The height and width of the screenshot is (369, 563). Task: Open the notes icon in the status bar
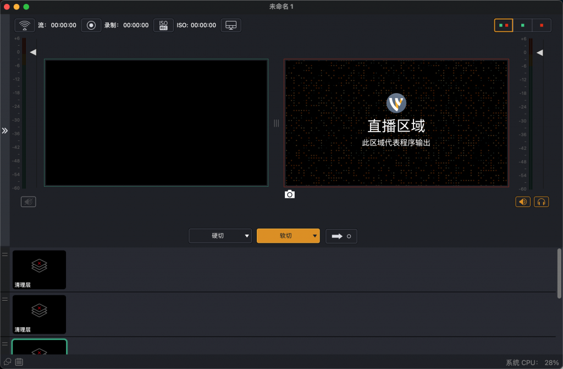[19, 362]
